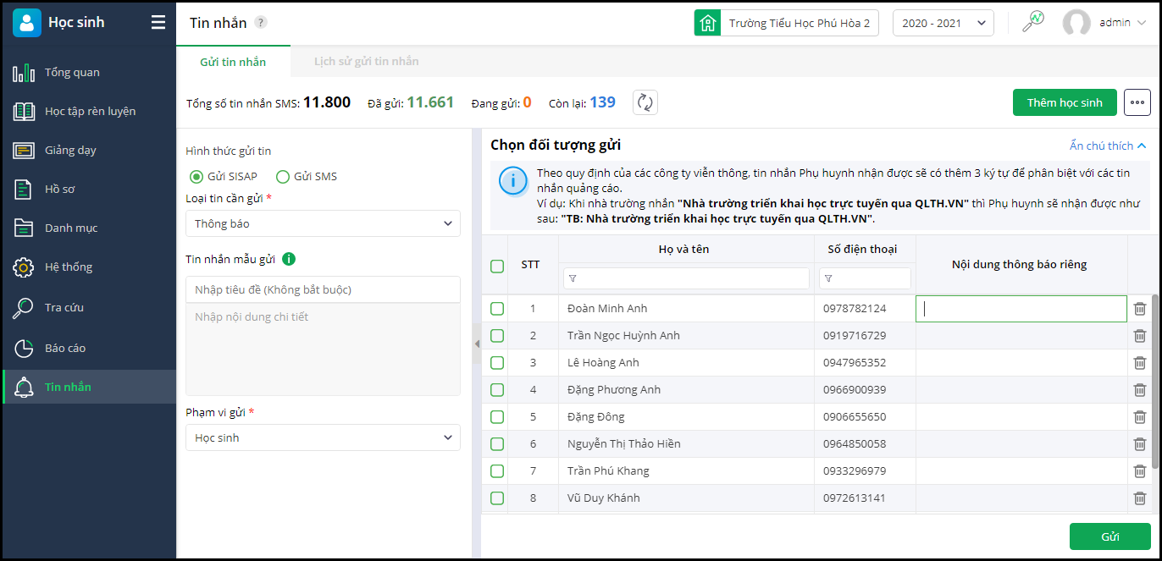This screenshot has height=561, width=1162.
Task: Click the vertical scrollbar of the student table
Action: [x=1155, y=381]
